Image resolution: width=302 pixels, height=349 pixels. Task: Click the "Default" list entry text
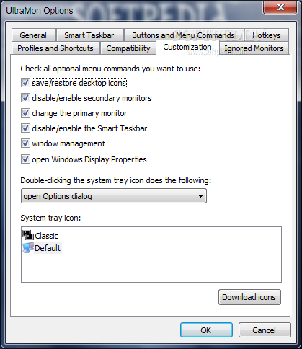(x=48, y=248)
